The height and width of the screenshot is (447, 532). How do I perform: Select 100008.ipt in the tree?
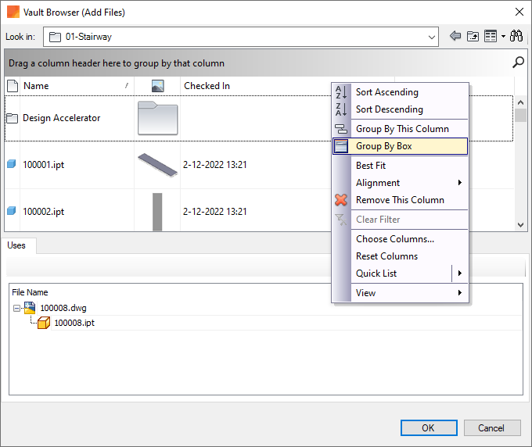[74, 323]
